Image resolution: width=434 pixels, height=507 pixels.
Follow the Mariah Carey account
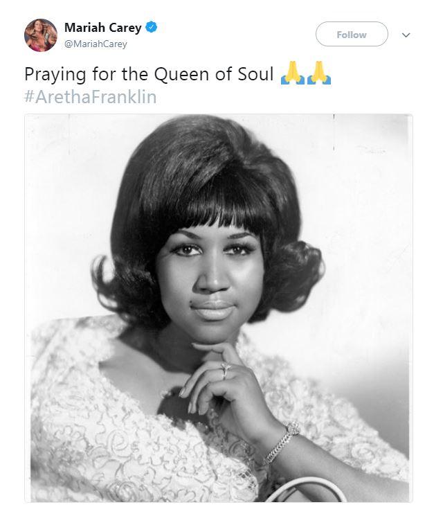352,34
